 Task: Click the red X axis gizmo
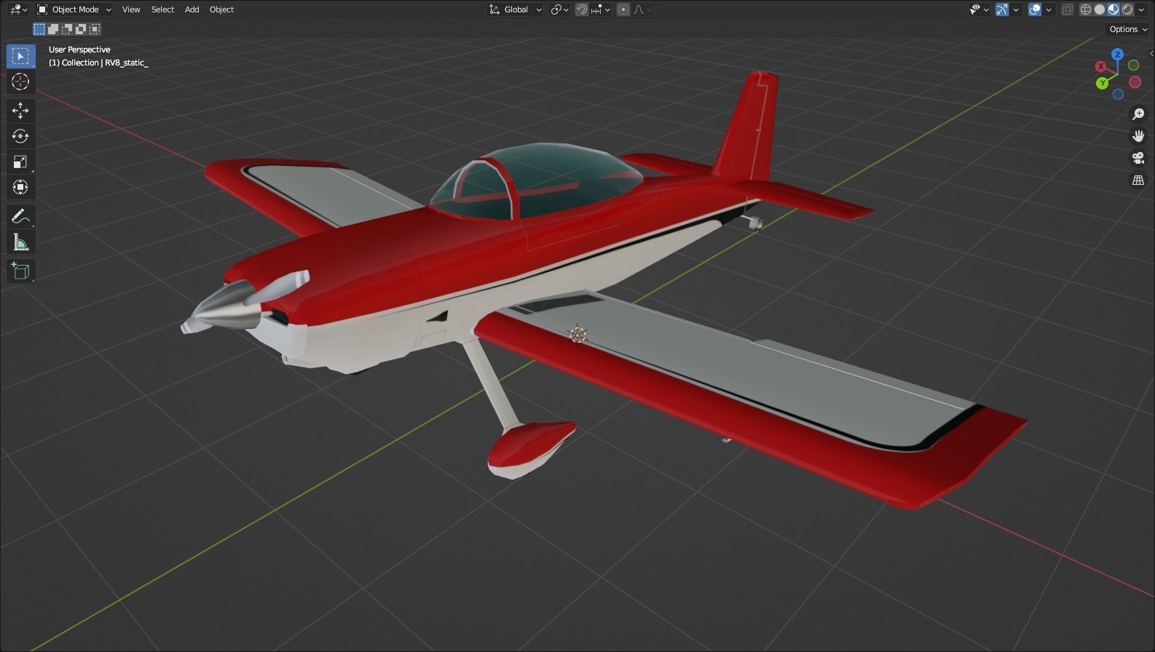(x=1101, y=66)
